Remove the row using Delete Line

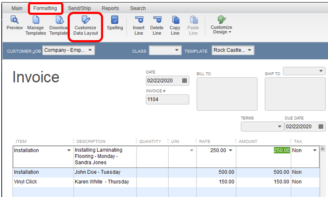pyautogui.click(x=157, y=25)
